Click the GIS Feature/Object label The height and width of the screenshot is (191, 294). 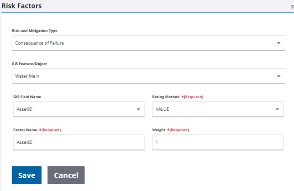[29, 64]
